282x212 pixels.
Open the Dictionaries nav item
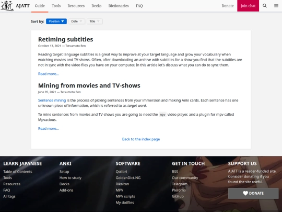(119, 6)
